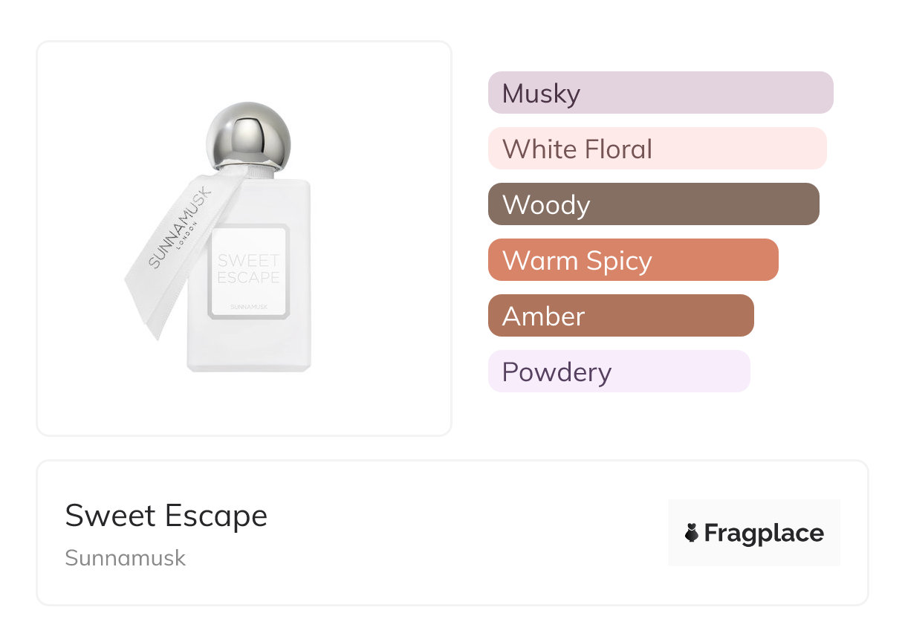The image size is (905, 642).
Task: Open the Sweet Escape fragrance title
Action: [x=166, y=516]
